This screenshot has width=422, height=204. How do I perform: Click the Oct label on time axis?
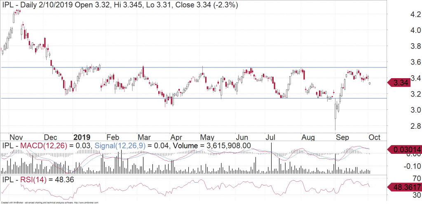[373, 136]
